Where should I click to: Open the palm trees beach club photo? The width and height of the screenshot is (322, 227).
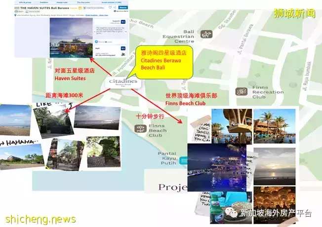pyautogui.click(x=275, y=126)
